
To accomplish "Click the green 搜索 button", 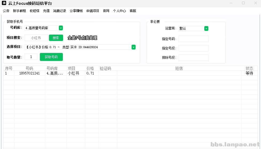I will (x=56, y=38).
